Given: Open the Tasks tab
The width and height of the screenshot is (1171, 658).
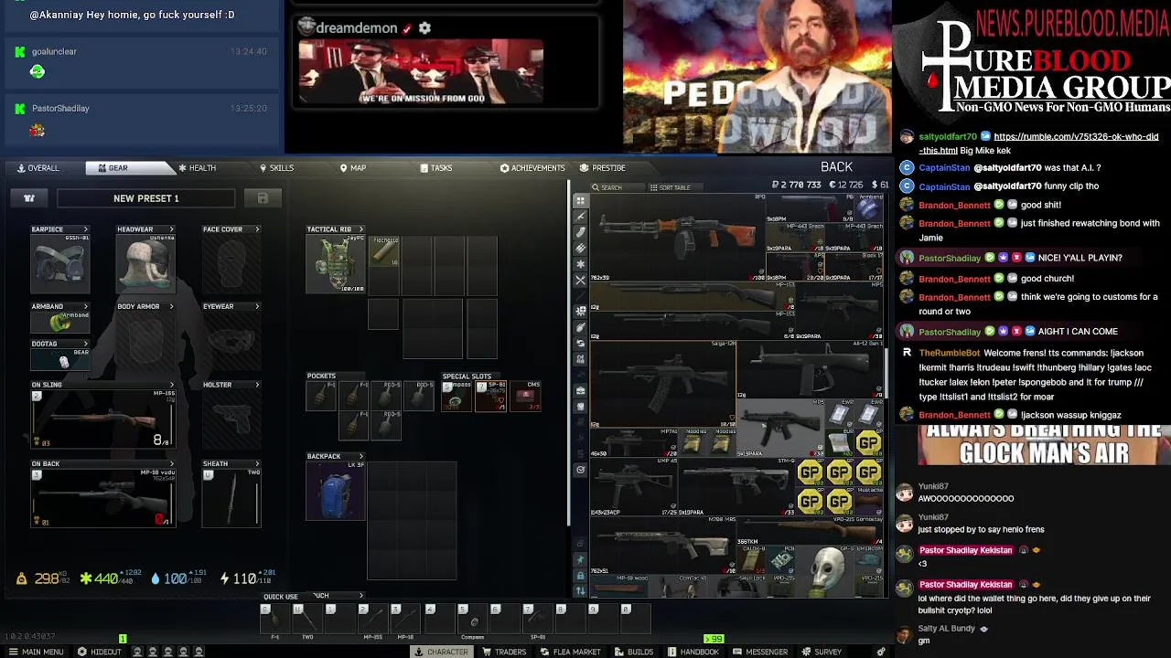Looking at the screenshot, I should pos(436,168).
